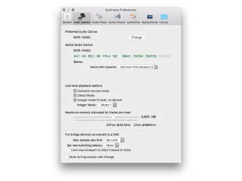
Task: Click the Change audio device button
Action: 136,37
